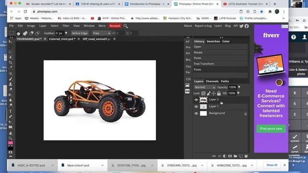The image size is (308, 173).
Task: Open the Twitter link in Photopea menu bar
Action: pyautogui.click(x=242, y=26)
